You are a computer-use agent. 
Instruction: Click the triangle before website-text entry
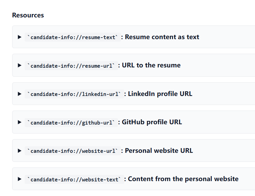coord(19,179)
